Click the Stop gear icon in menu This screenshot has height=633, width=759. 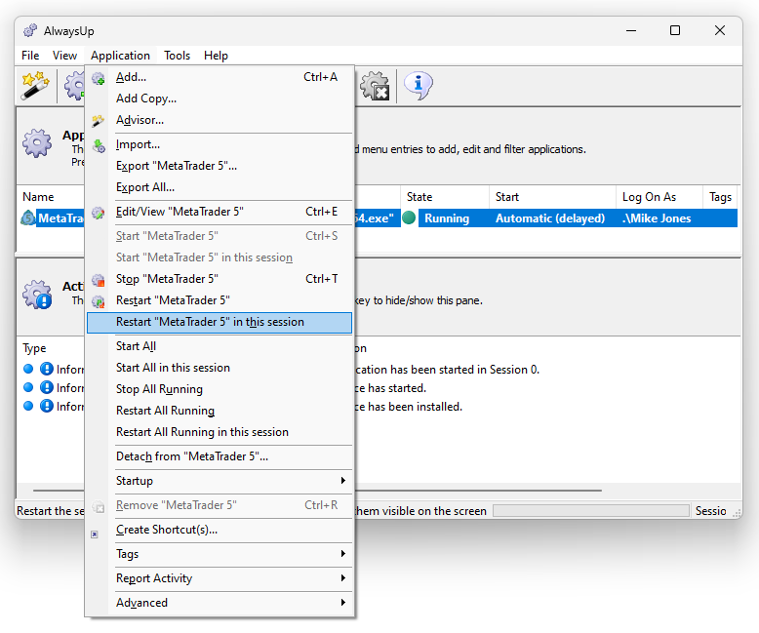[x=99, y=279]
